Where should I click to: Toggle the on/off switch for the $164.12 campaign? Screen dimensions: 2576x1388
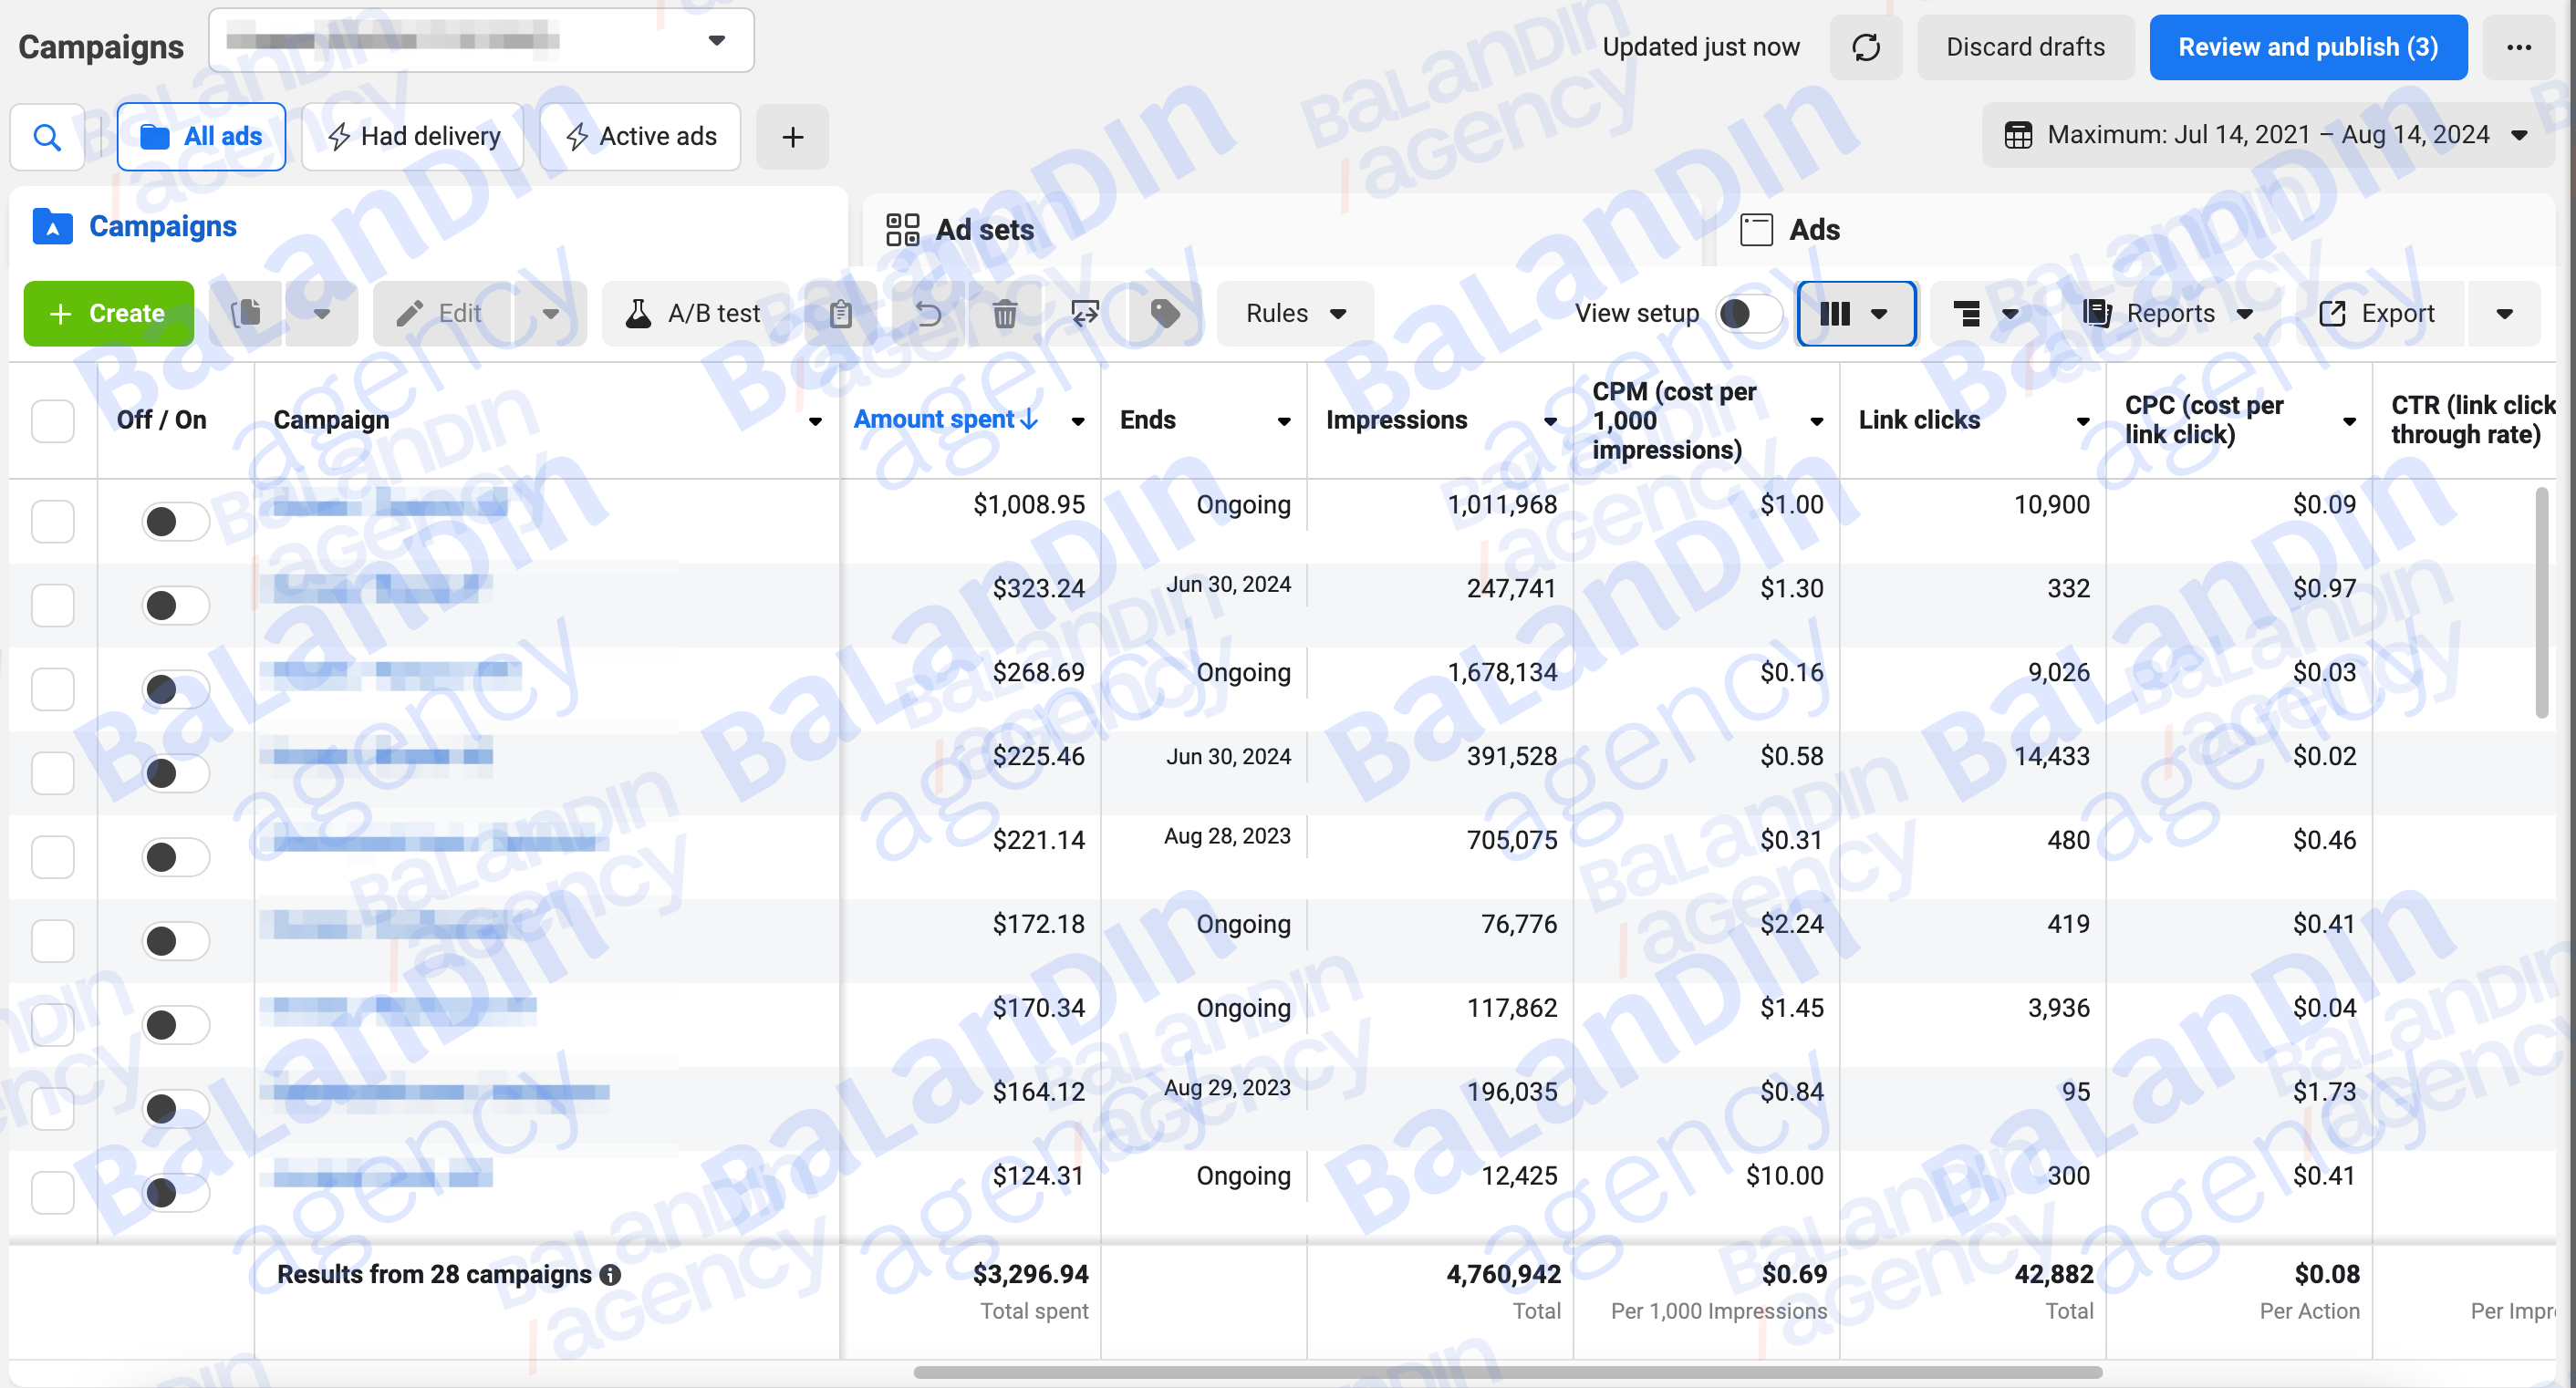[175, 1108]
